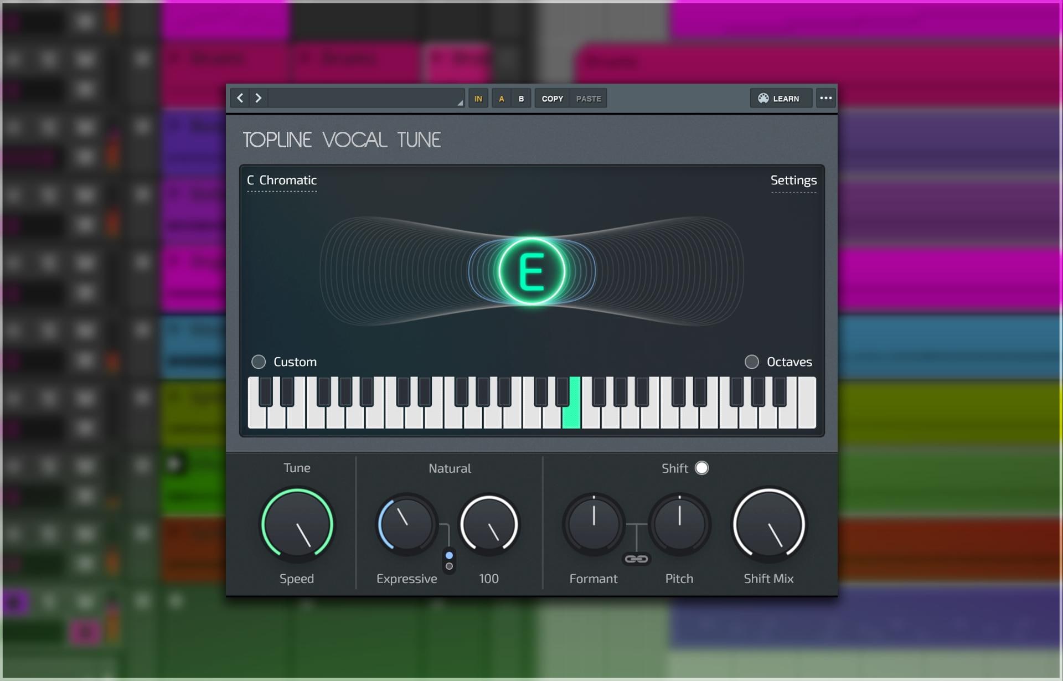
Task: Toggle the Shift on/off button
Action: (701, 468)
